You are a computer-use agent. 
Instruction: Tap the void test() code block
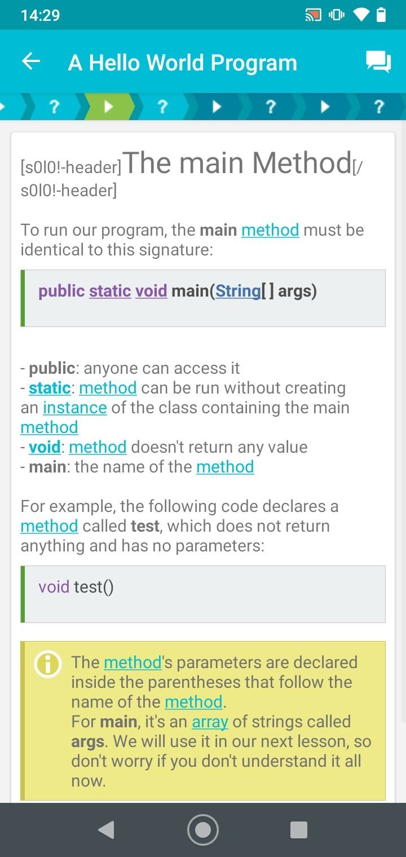pyautogui.click(x=203, y=594)
